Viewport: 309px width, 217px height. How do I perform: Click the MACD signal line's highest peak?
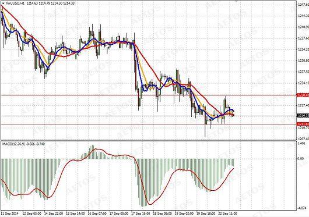click(x=96, y=149)
